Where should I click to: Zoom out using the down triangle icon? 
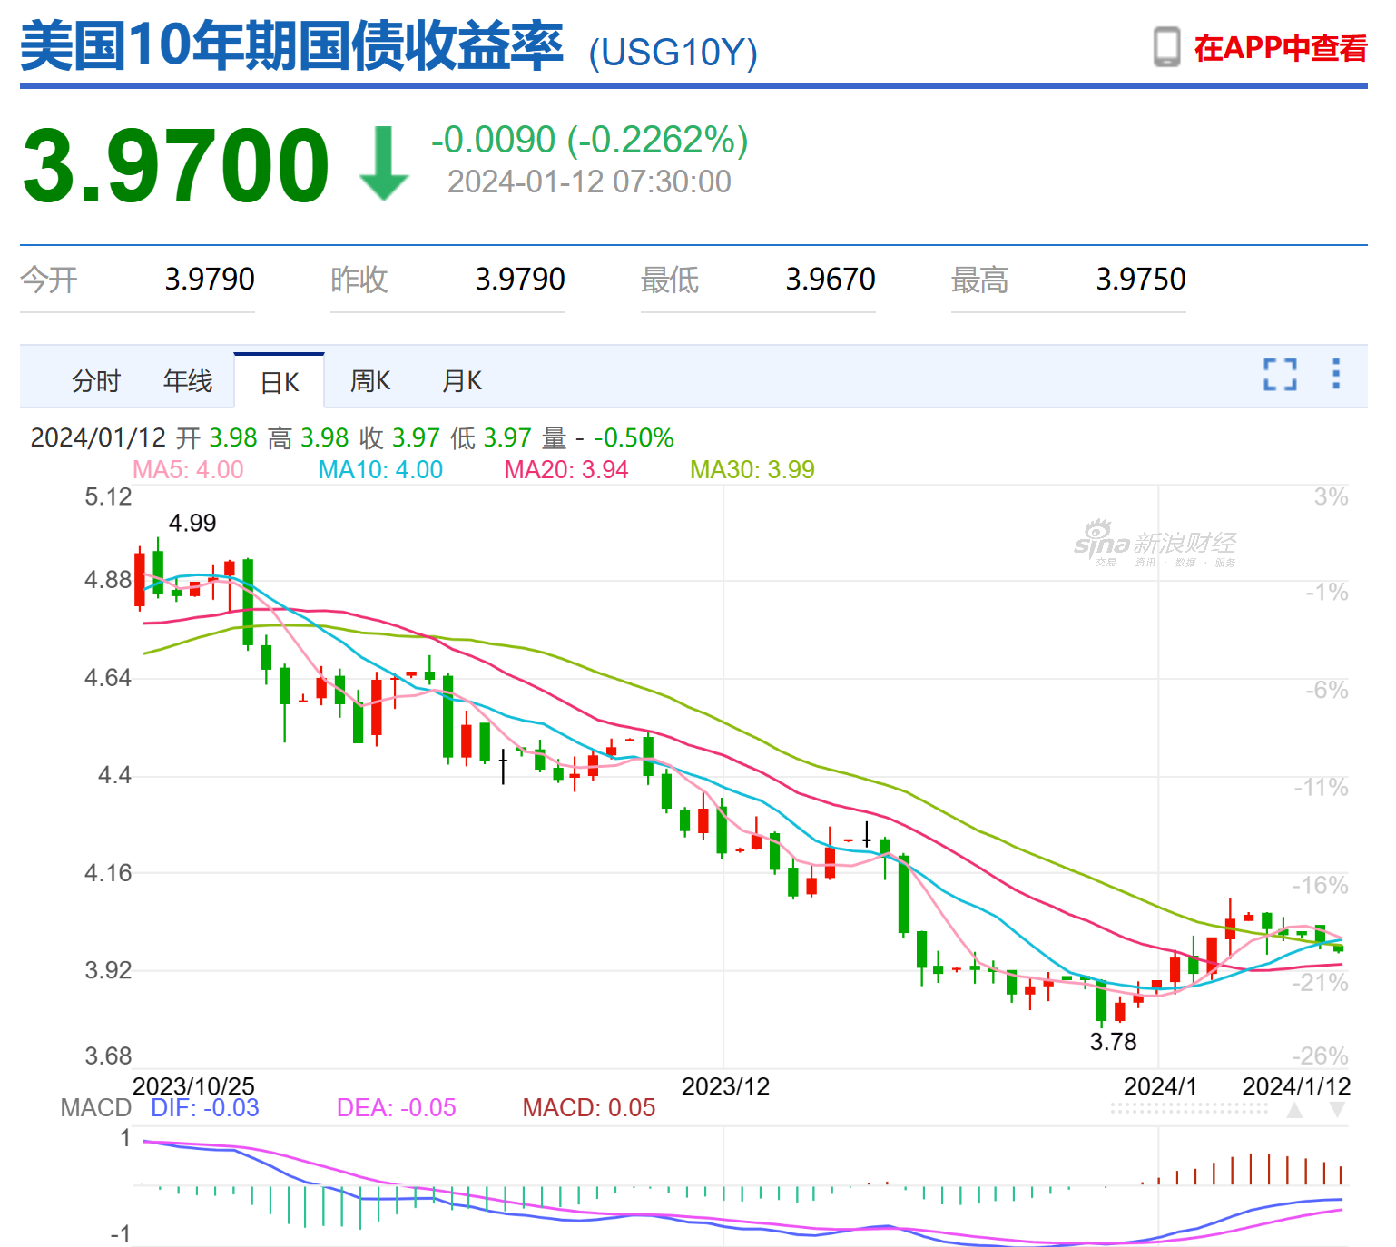pyautogui.click(x=1338, y=1111)
